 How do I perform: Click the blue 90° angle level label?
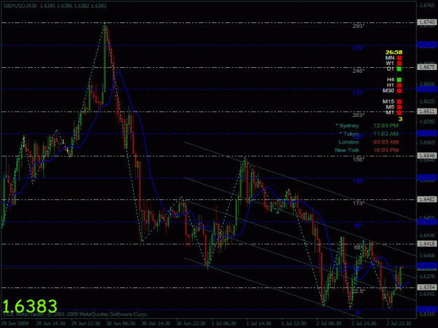(358, 225)
